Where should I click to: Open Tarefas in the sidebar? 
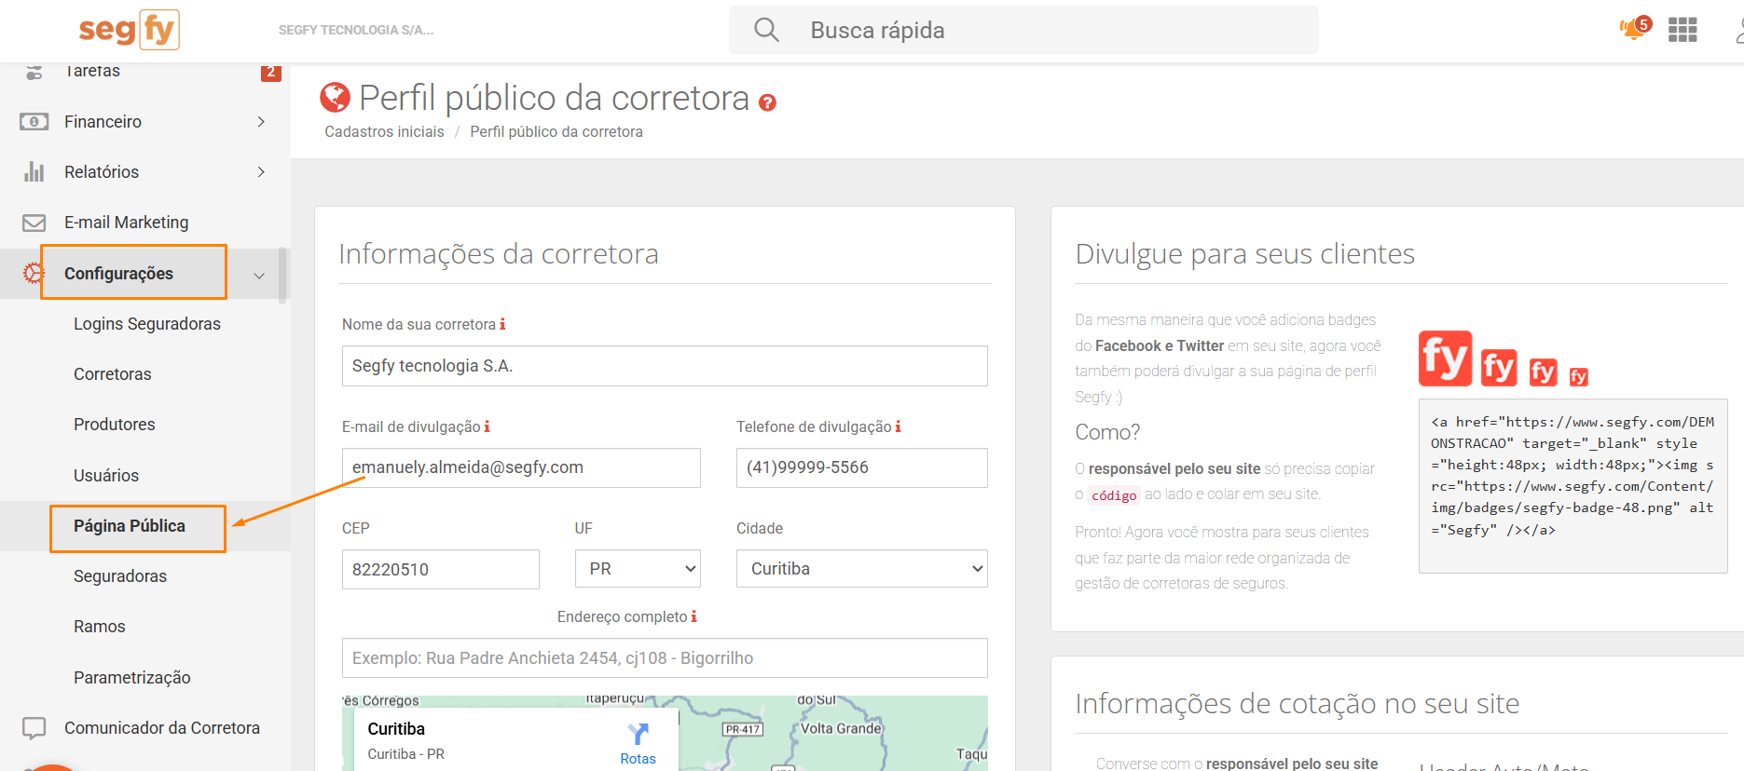click(93, 71)
